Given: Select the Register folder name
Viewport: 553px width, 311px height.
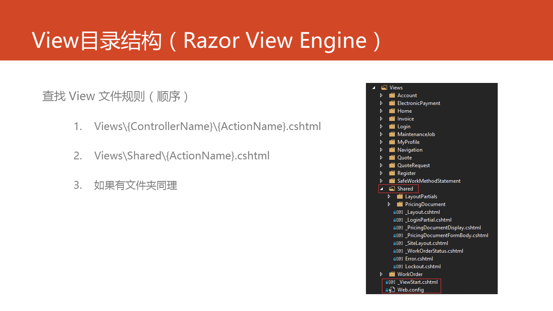Looking at the screenshot, I should point(407,173).
